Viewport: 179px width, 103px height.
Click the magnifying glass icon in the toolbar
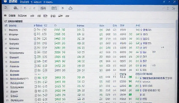pyautogui.click(x=16, y=8)
